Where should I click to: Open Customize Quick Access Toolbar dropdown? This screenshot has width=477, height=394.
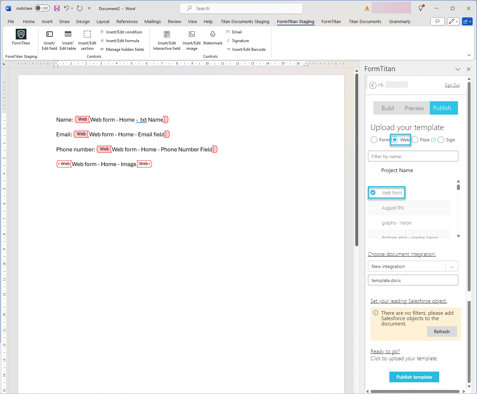[89, 8]
